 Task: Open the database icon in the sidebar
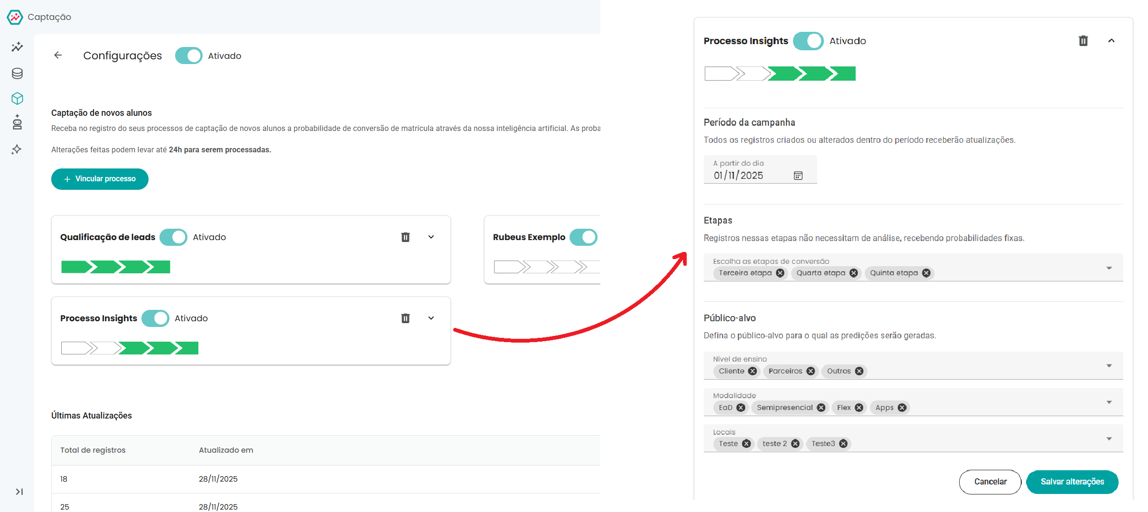tap(17, 73)
